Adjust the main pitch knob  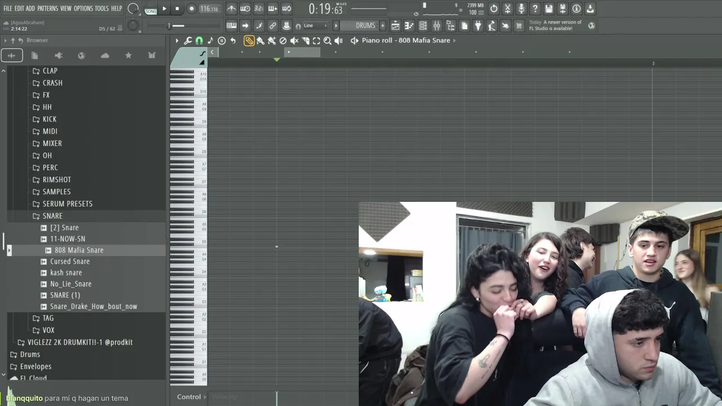pyautogui.click(x=133, y=25)
